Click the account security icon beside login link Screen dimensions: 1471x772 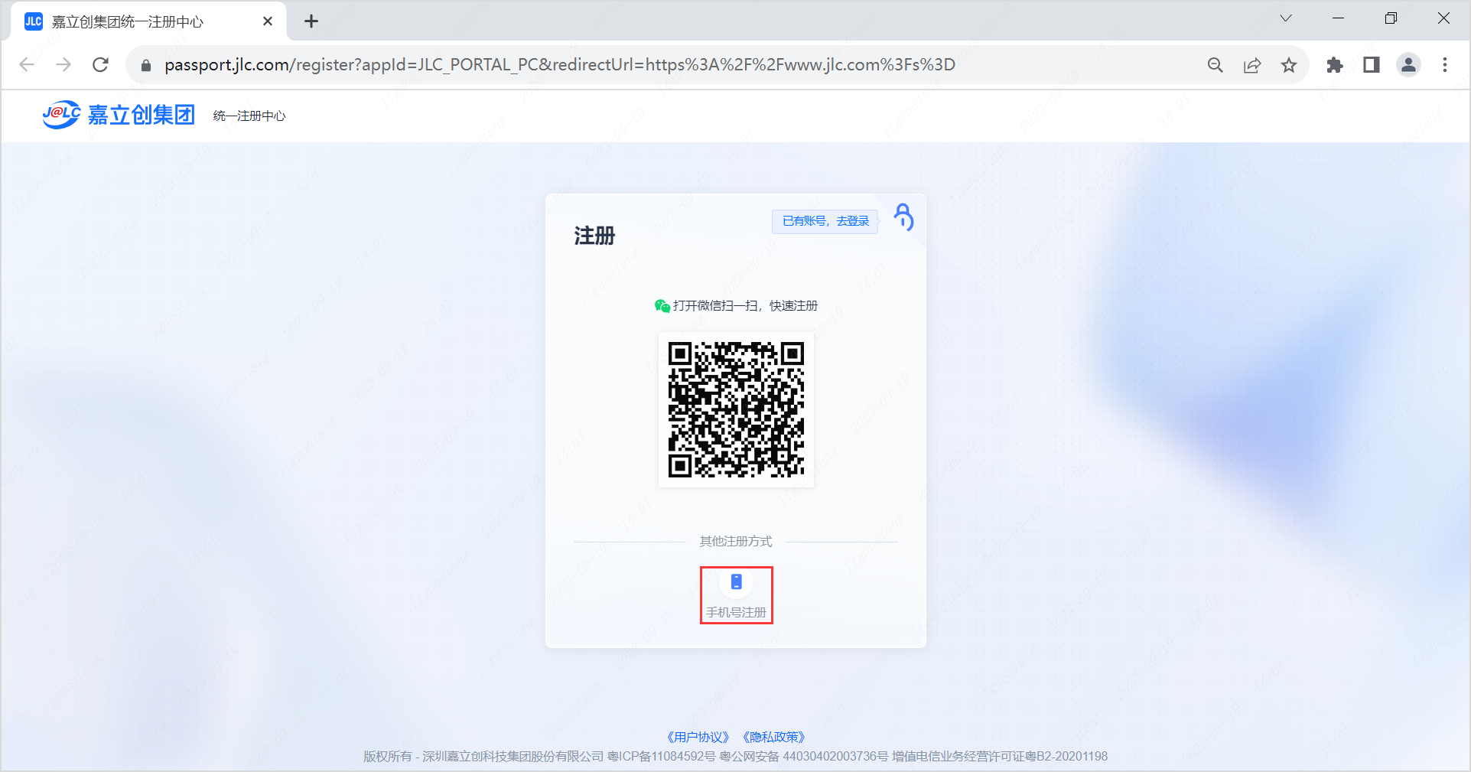pos(903,217)
